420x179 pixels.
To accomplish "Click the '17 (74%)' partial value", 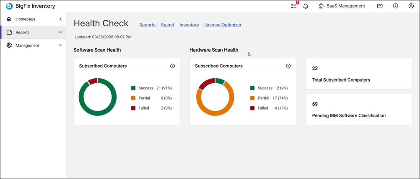I will (x=280, y=98).
